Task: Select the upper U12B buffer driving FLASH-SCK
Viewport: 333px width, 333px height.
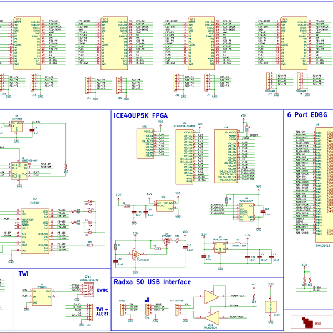Action: pyautogui.click(x=211, y=297)
